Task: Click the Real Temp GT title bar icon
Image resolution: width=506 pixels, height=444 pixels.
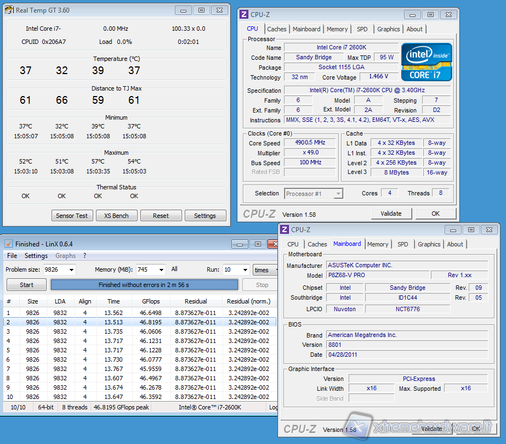Action: 9,10
